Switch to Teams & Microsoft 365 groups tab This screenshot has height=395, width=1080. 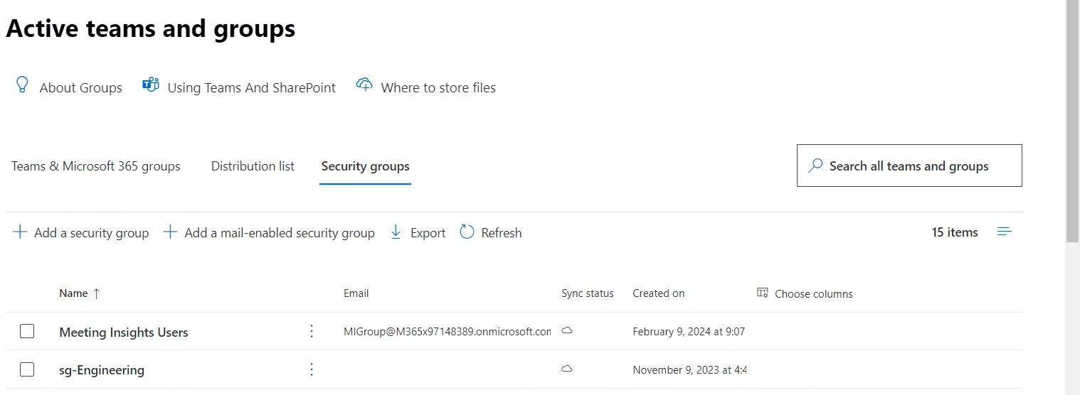click(x=96, y=166)
